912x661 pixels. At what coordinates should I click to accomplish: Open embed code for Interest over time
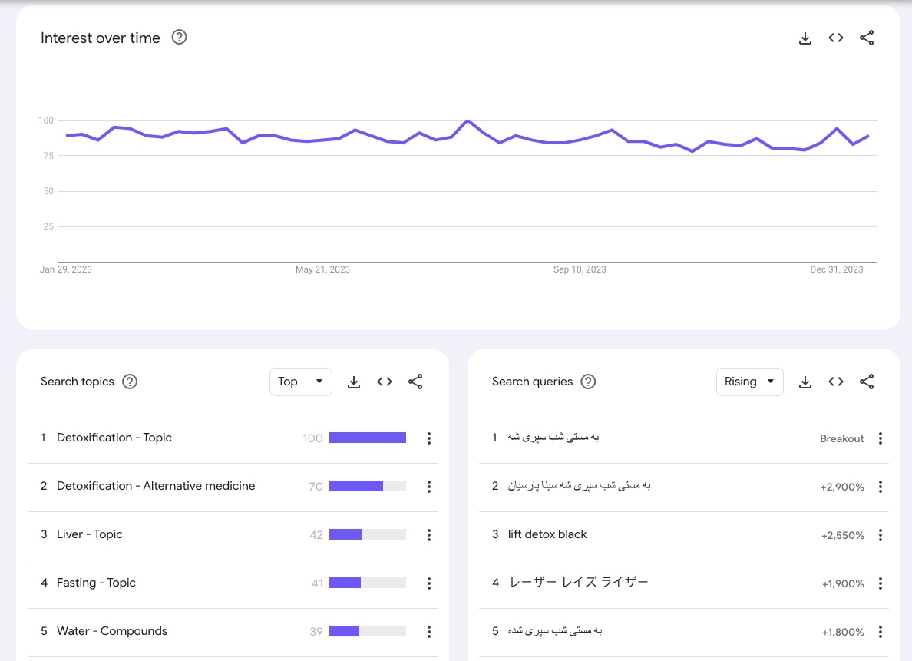(836, 38)
